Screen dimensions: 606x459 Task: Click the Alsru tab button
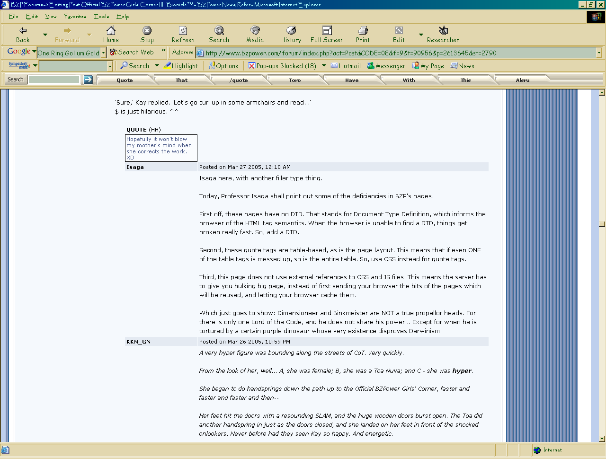(523, 80)
